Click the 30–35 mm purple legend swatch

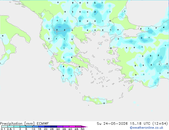(60, 127)
